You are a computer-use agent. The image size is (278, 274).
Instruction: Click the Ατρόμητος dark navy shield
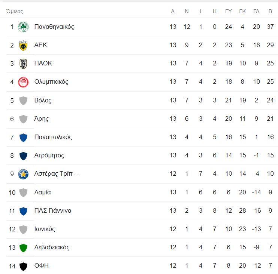click(x=23, y=156)
